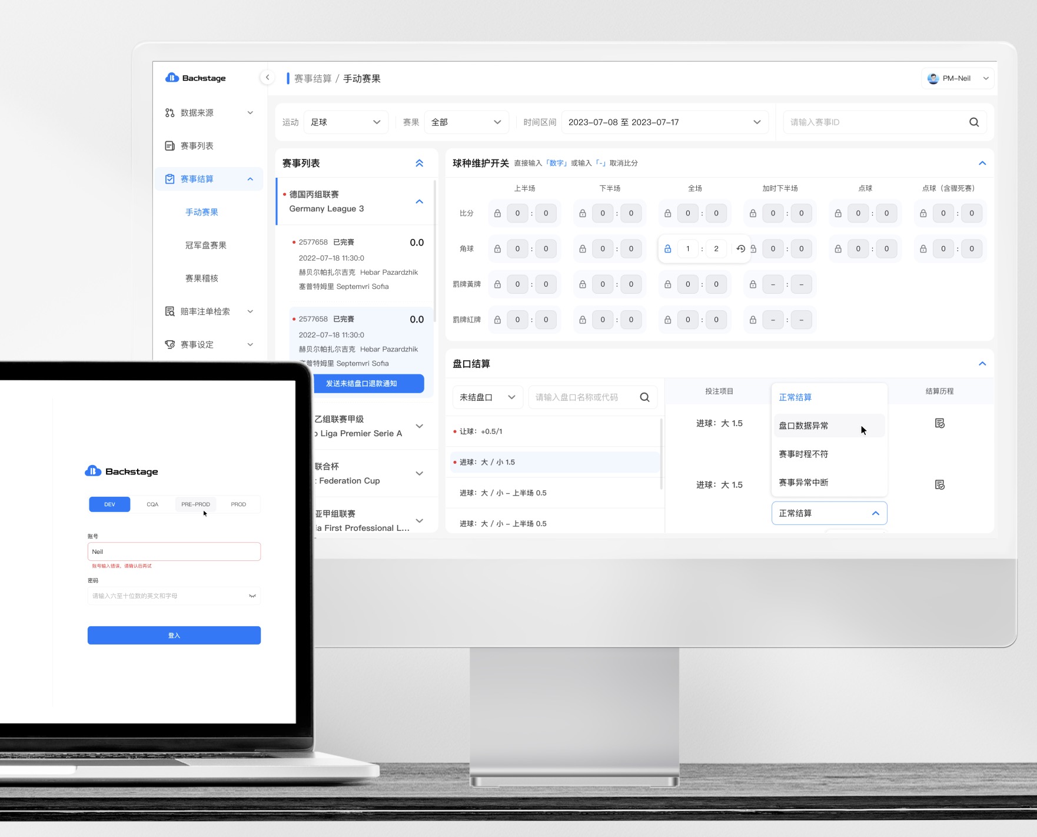The image size is (1037, 837).
Task: Open 赛果稽核 in the sidebar
Action: (202, 278)
